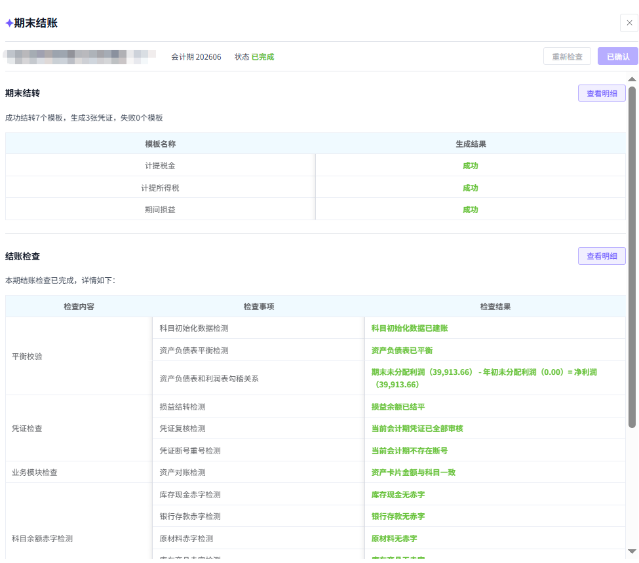Click 凭证断号重号检测 item
The height and width of the screenshot is (563, 639).
[190, 451]
